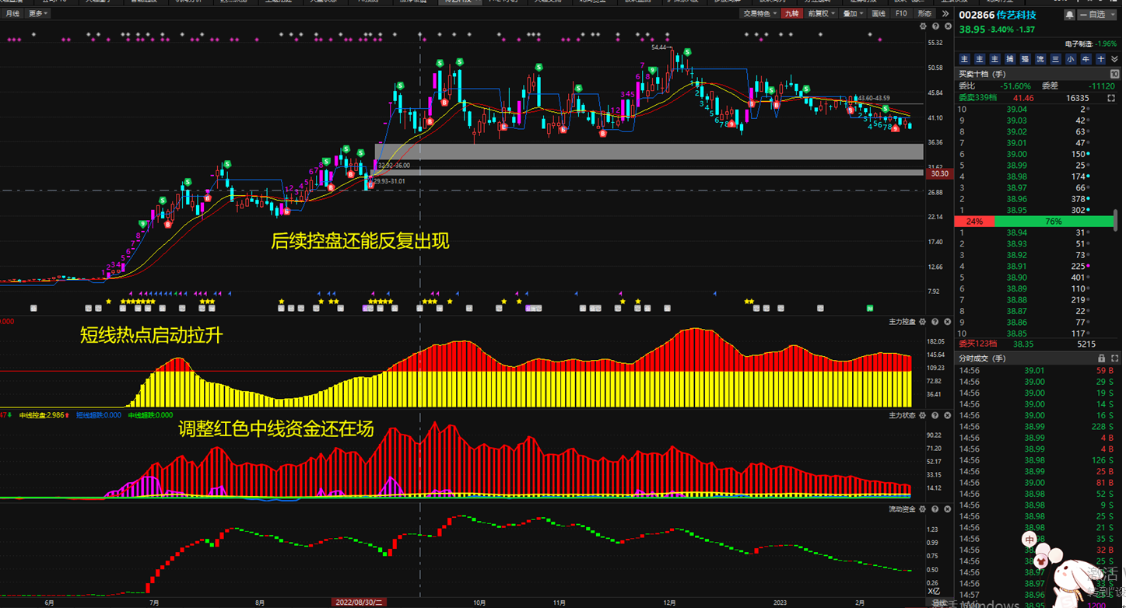
Task: Open help icon of 主力状态 panel
Action: [935, 416]
